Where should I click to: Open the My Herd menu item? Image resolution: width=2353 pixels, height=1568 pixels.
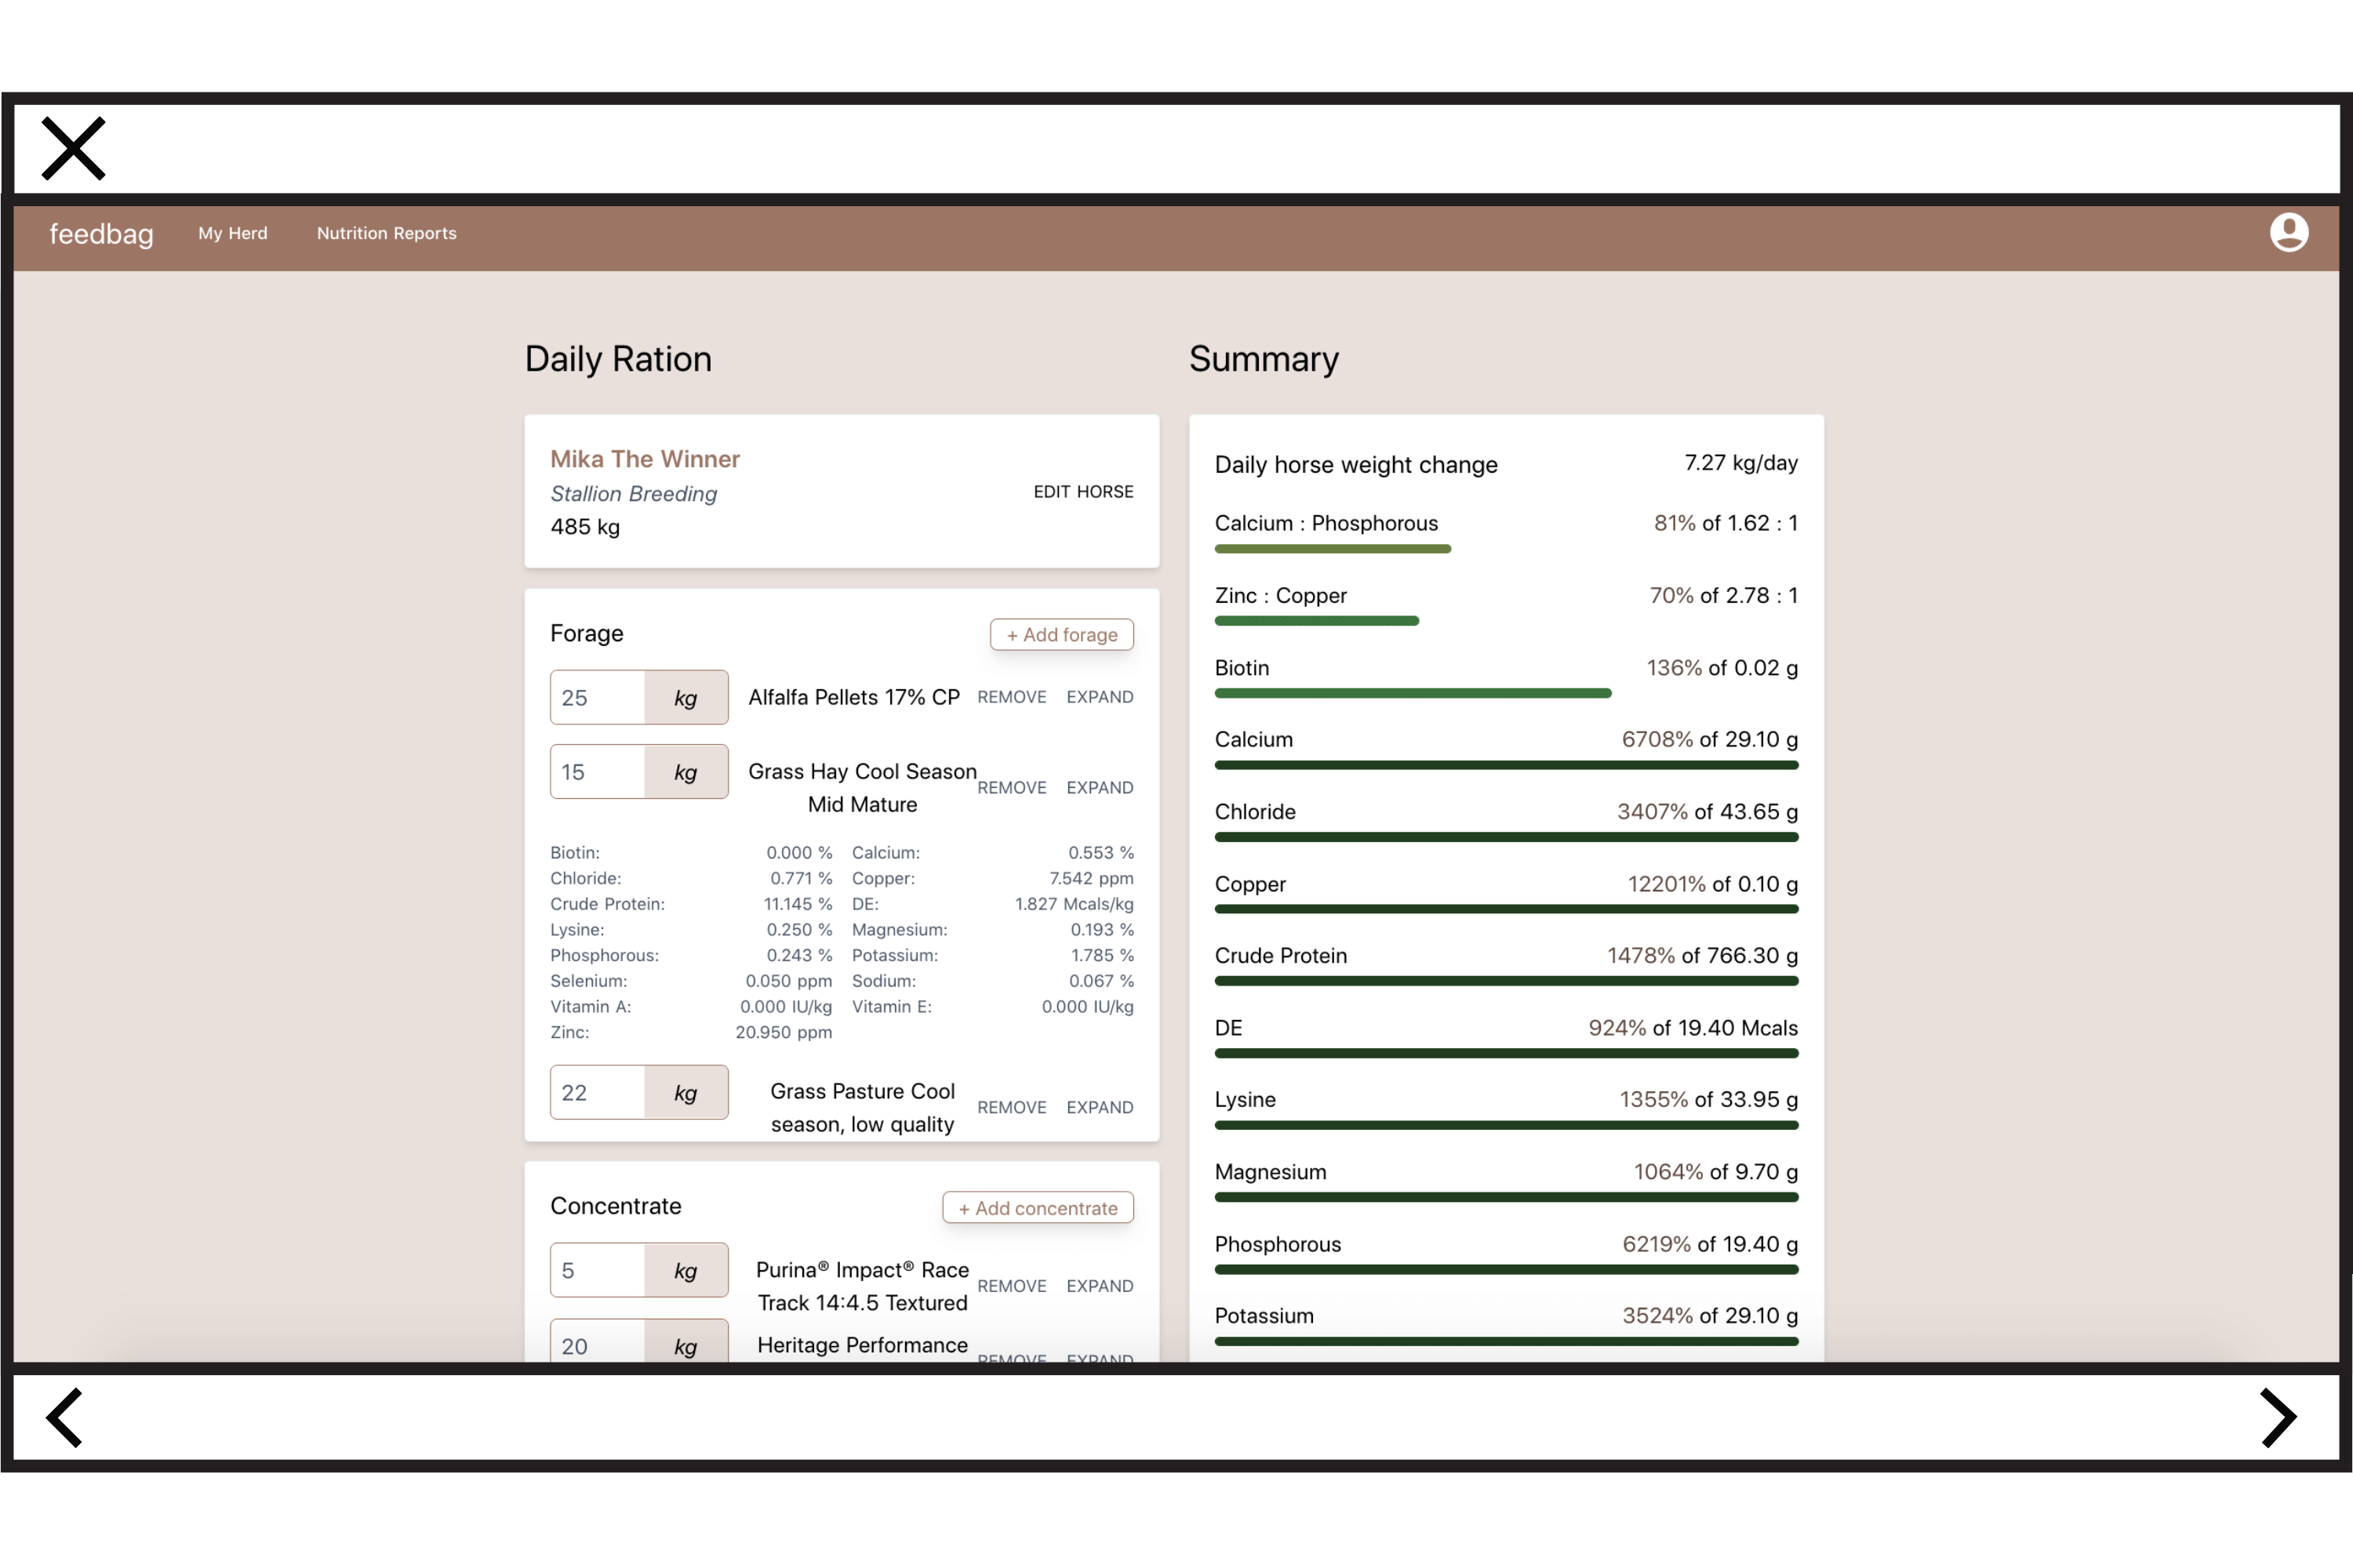(x=232, y=233)
